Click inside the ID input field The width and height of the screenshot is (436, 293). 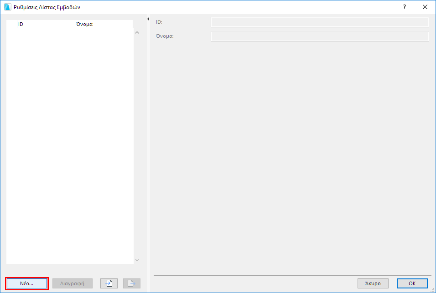point(319,21)
